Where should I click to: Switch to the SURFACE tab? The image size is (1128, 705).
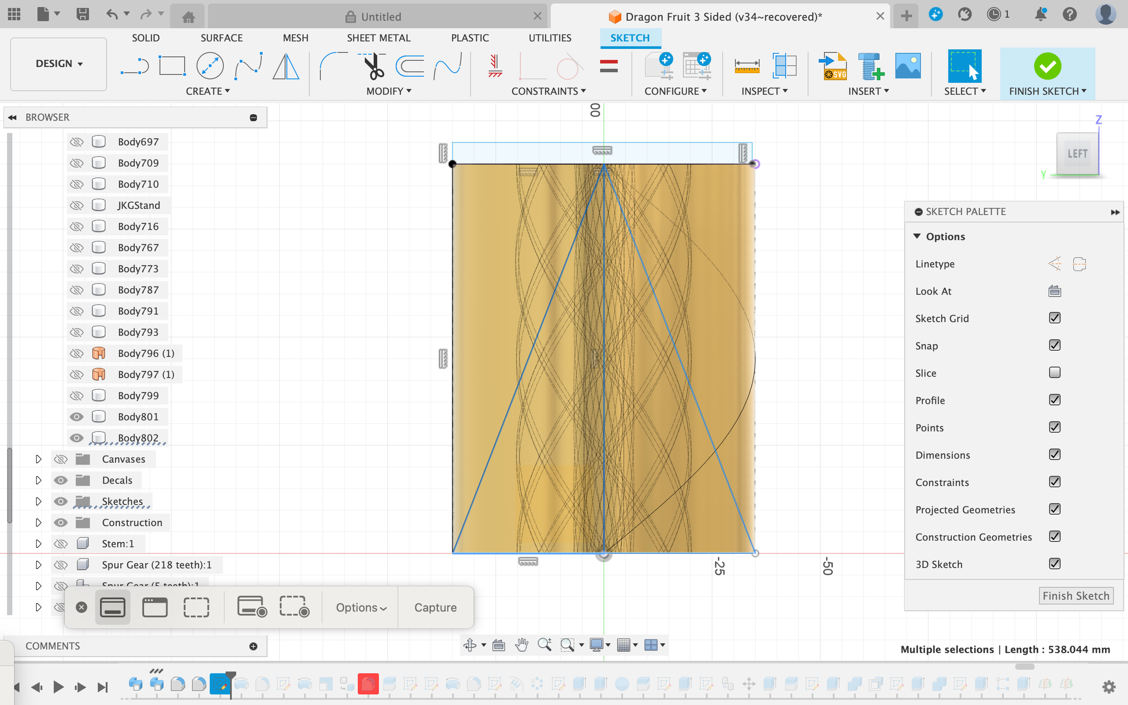pyautogui.click(x=221, y=38)
